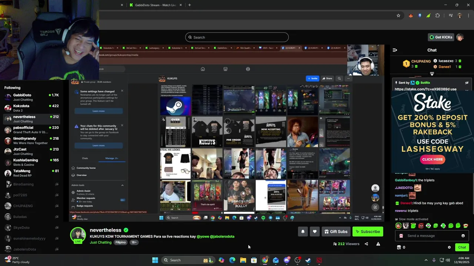Click the 18+ tag
Viewport: 474px width, 266px height.
pos(134,242)
